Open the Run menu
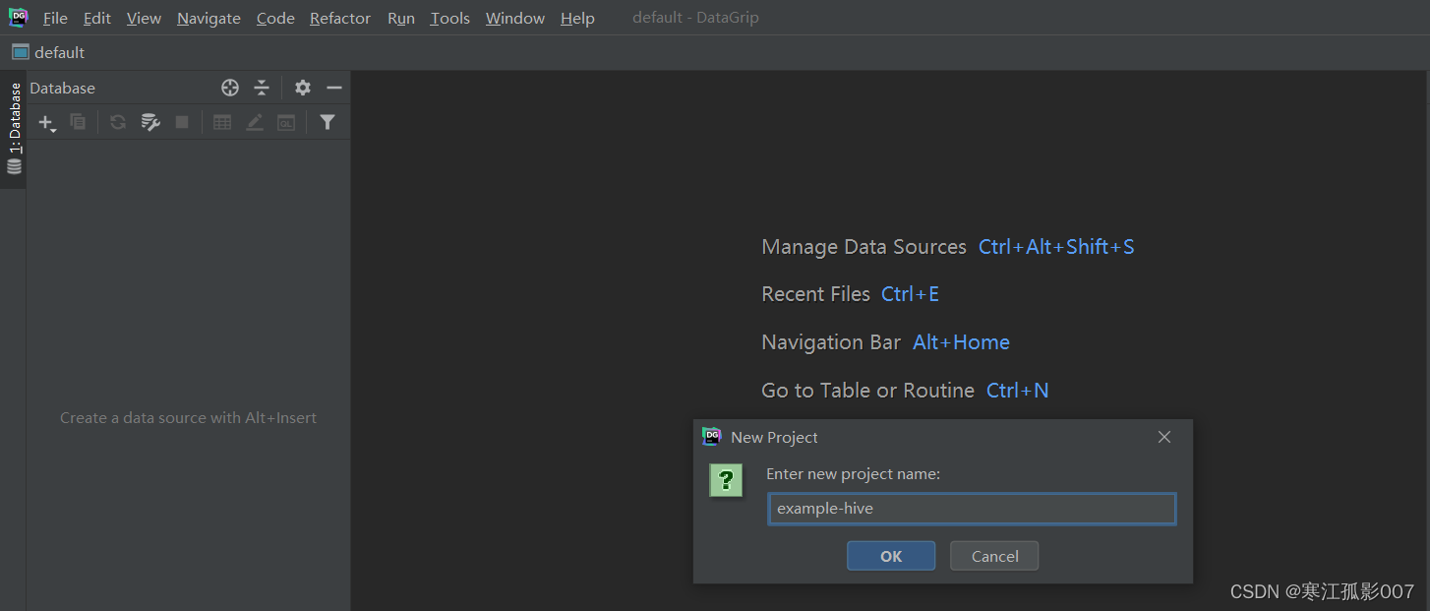The width and height of the screenshot is (1430, 611). coord(401,19)
